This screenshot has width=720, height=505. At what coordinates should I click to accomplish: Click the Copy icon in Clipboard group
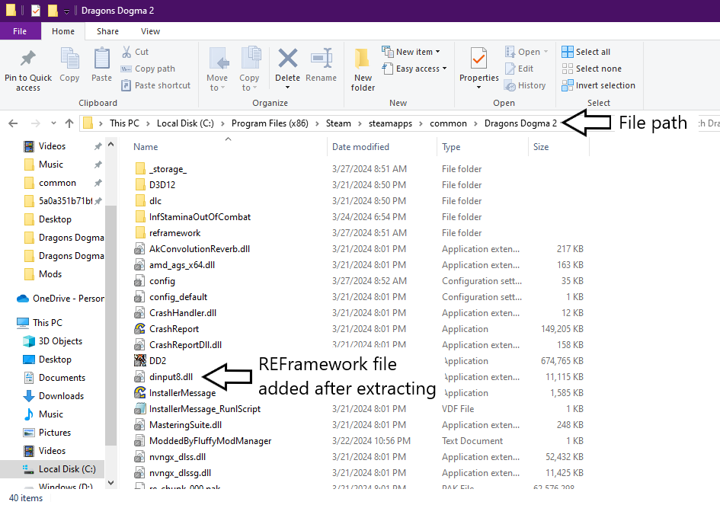(x=70, y=59)
